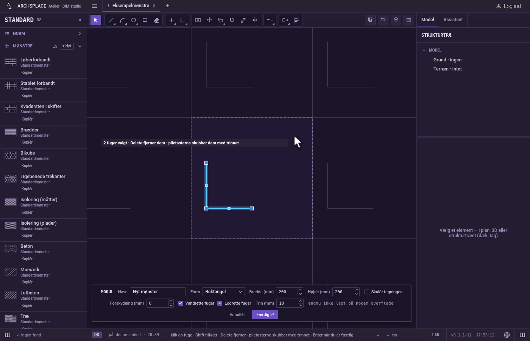Screen dimensions: 530x341
Task: Click the globe icon in status bar
Action: pyautogui.click(x=507, y=335)
